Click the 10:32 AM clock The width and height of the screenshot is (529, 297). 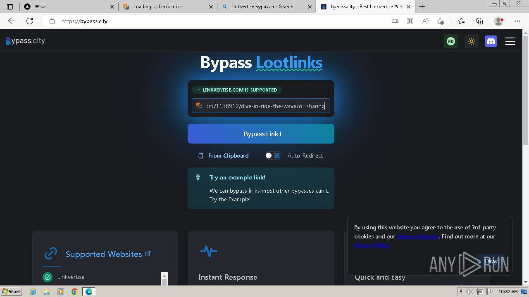point(508,292)
